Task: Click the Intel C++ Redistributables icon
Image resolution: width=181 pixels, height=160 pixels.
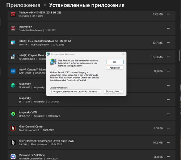Action: pos(13,43)
